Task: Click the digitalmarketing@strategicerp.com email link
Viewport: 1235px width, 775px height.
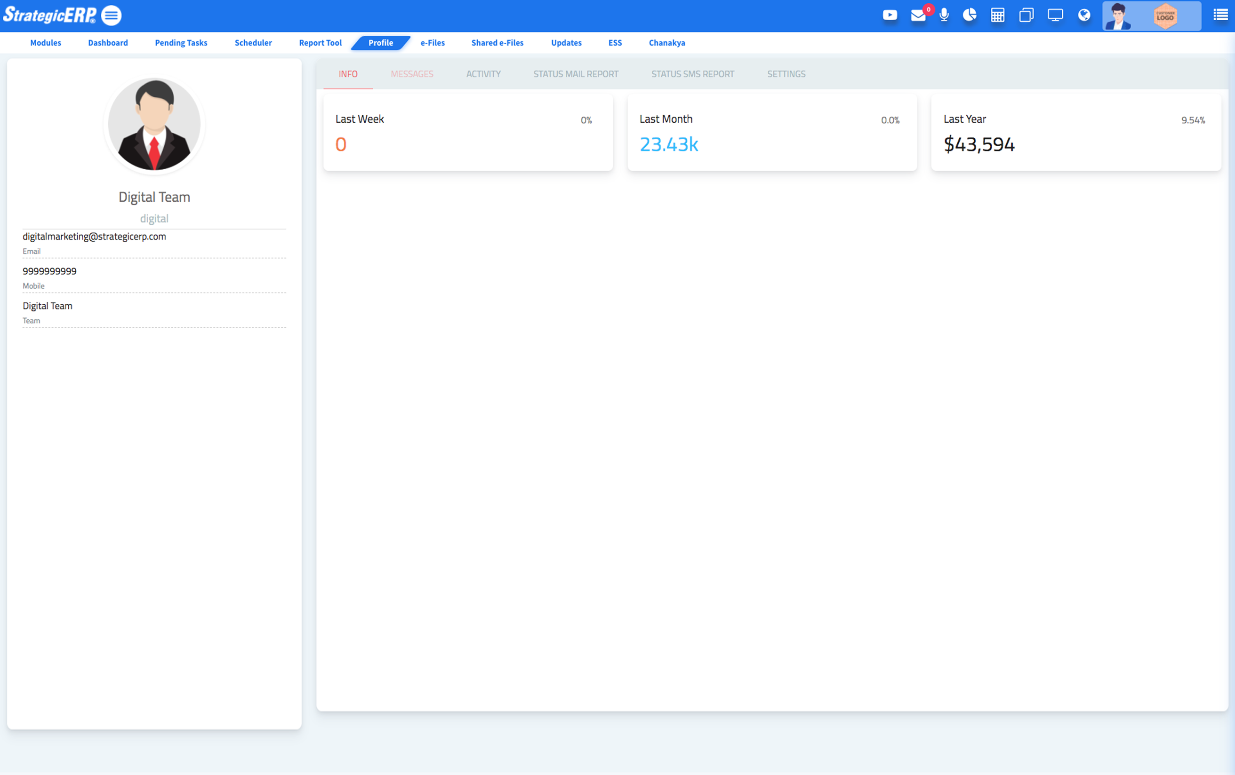Action: tap(95, 236)
